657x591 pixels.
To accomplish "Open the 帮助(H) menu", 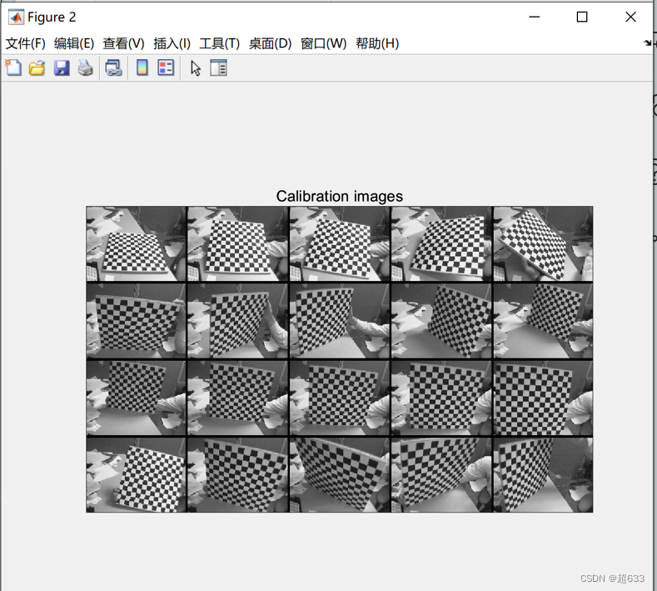I will tap(377, 43).
